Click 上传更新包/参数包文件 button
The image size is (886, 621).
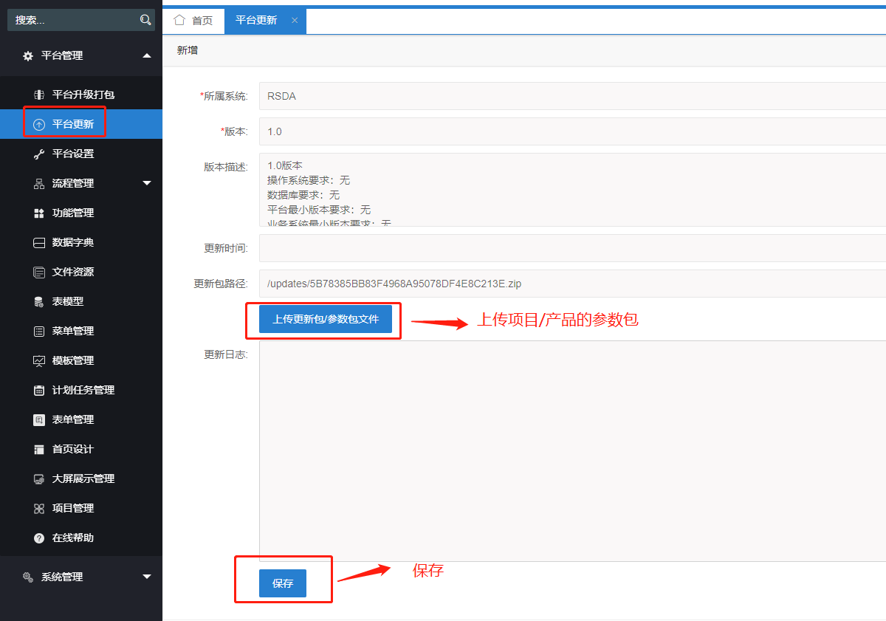click(325, 319)
